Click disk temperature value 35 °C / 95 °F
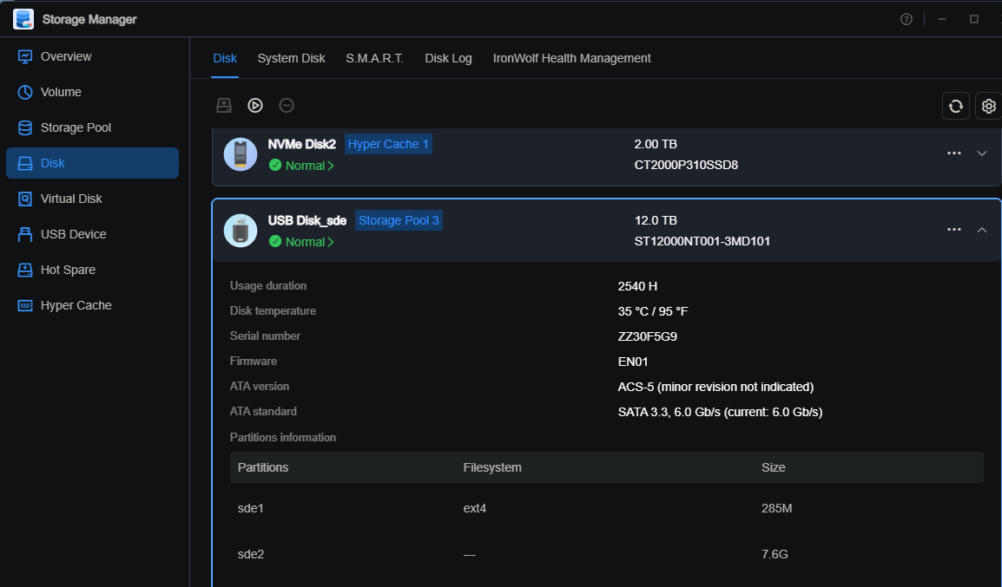Image resolution: width=1002 pixels, height=587 pixels. 653,311
